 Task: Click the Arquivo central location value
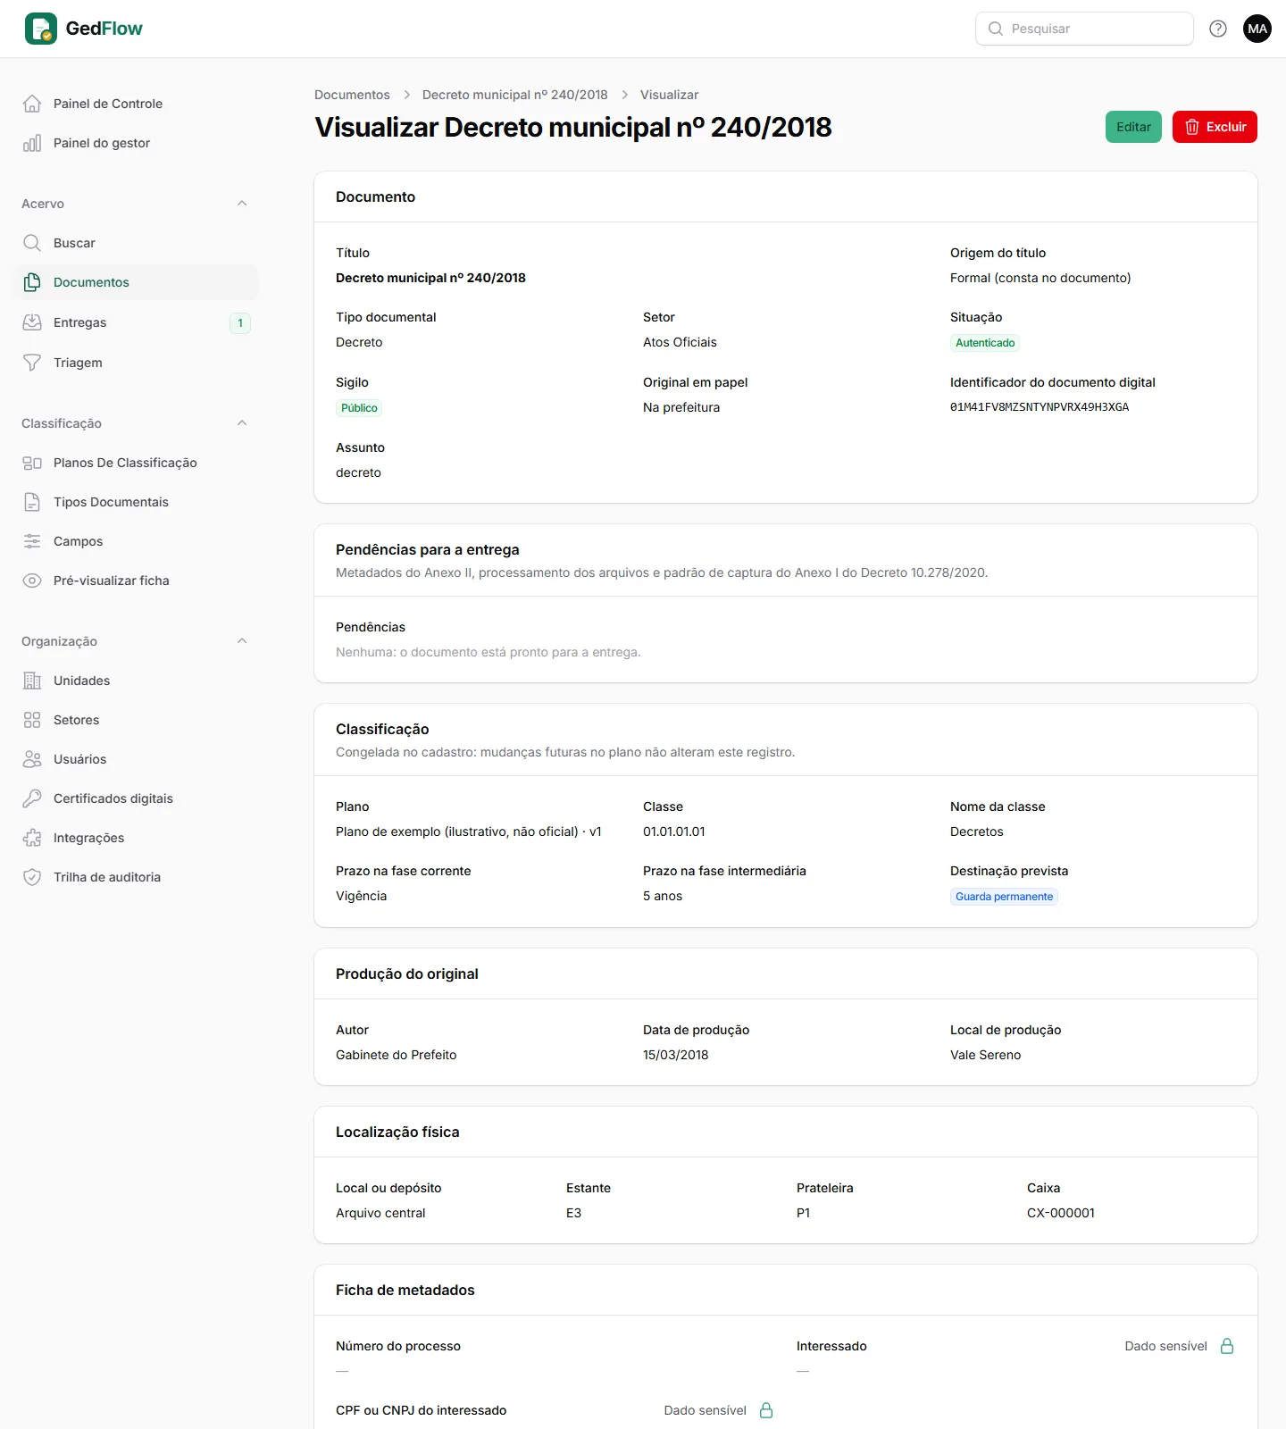coord(380,1213)
